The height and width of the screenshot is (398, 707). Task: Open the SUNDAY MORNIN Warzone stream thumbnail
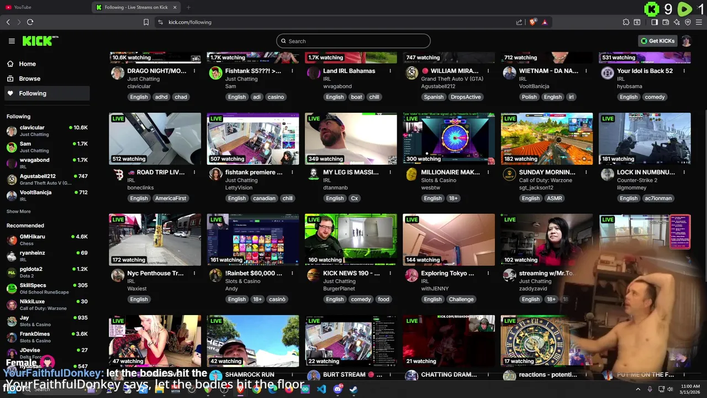pyautogui.click(x=547, y=139)
